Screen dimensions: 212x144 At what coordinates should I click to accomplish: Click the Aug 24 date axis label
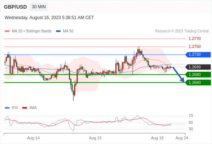coord(182,138)
